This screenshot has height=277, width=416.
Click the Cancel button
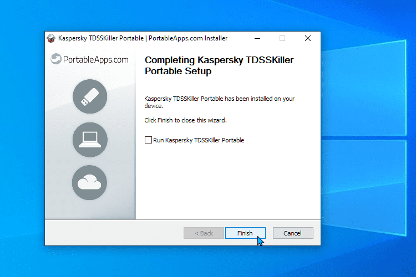pos(293,233)
